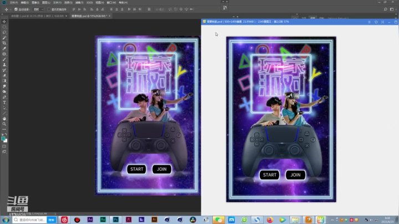Select the Eyedropper tool
Image resolution: width=399 pixels, height=224 pixels.
coord(4,49)
